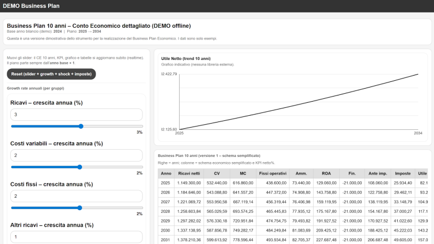This screenshot has height=244, width=434.
Task: Click the DEMO Business Plan header title
Action: pos(31,6)
